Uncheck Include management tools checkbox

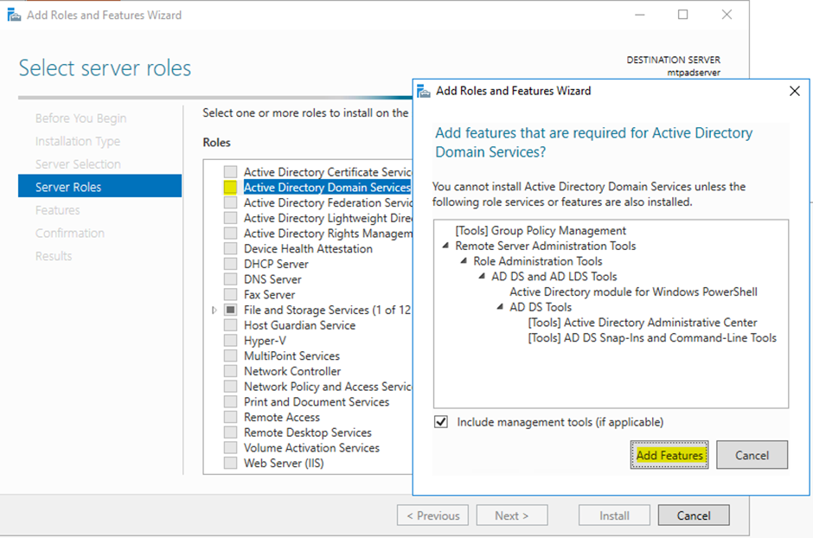pyautogui.click(x=441, y=422)
